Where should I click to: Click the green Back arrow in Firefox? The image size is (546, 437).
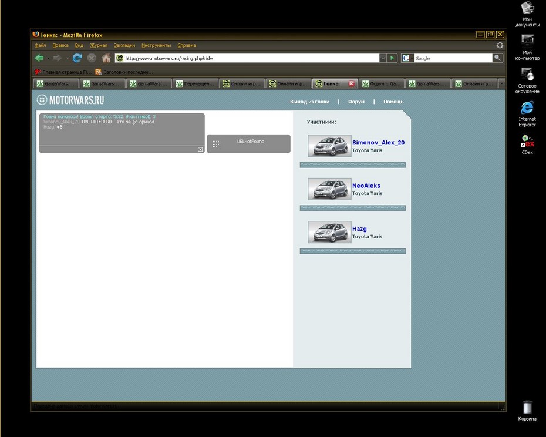pyautogui.click(x=39, y=58)
